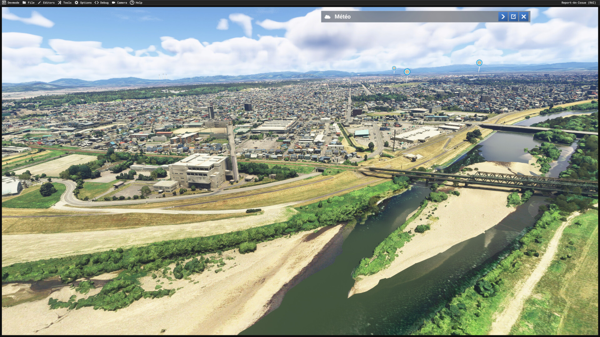Click the Options gear icon
600x337 pixels.
coord(76,2)
